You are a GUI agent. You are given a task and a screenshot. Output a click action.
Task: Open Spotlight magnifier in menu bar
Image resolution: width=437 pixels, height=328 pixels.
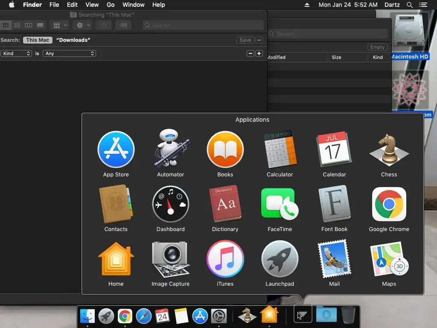[409, 5]
